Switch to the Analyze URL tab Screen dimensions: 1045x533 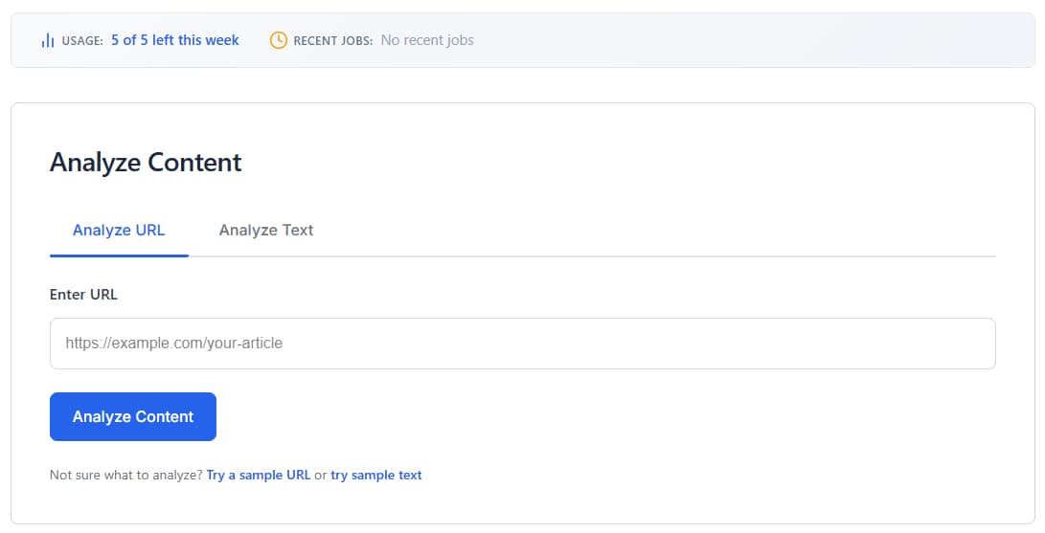pyautogui.click(x=119, y=231)
